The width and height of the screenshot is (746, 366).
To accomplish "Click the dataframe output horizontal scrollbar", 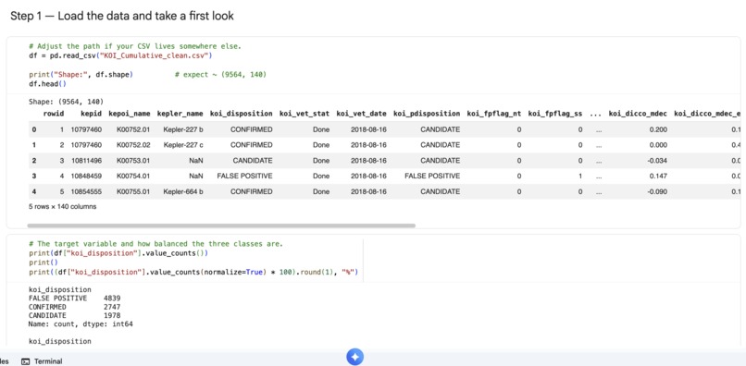I will click(221, 226).
